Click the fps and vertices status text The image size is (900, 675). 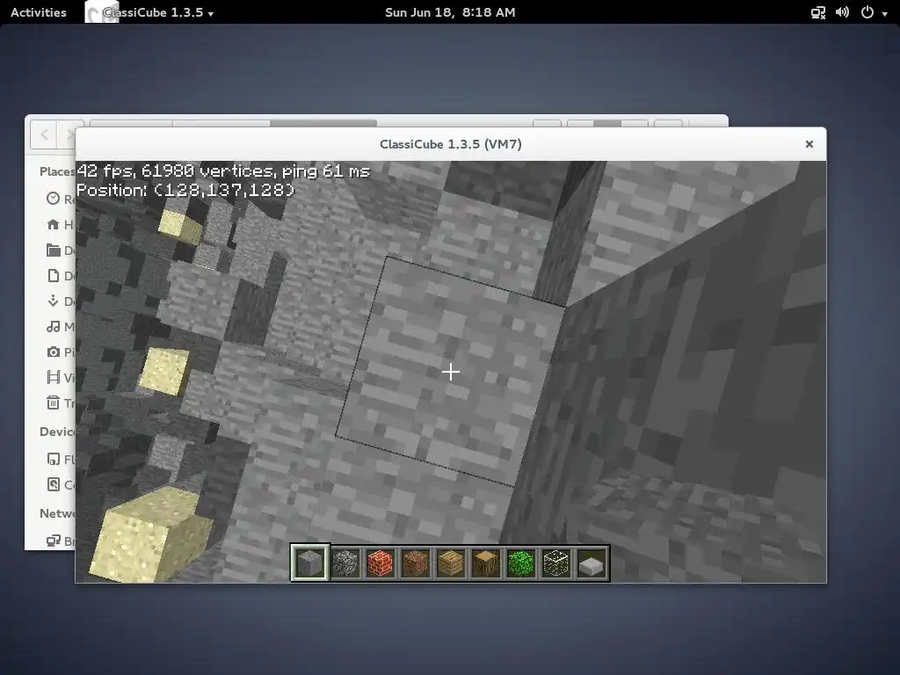(x=223, y=171)
